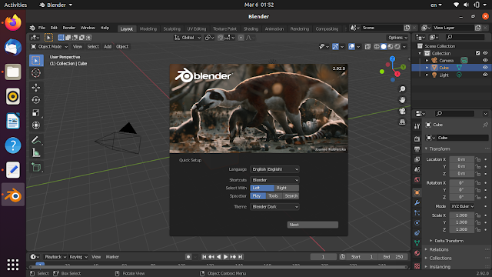Open Firefox from the dock
The image size is (492, 277).
[x=13, y=22]
